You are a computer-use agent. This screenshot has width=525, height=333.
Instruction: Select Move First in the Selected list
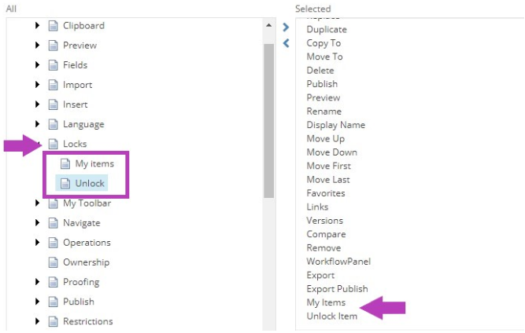[328, 166]
